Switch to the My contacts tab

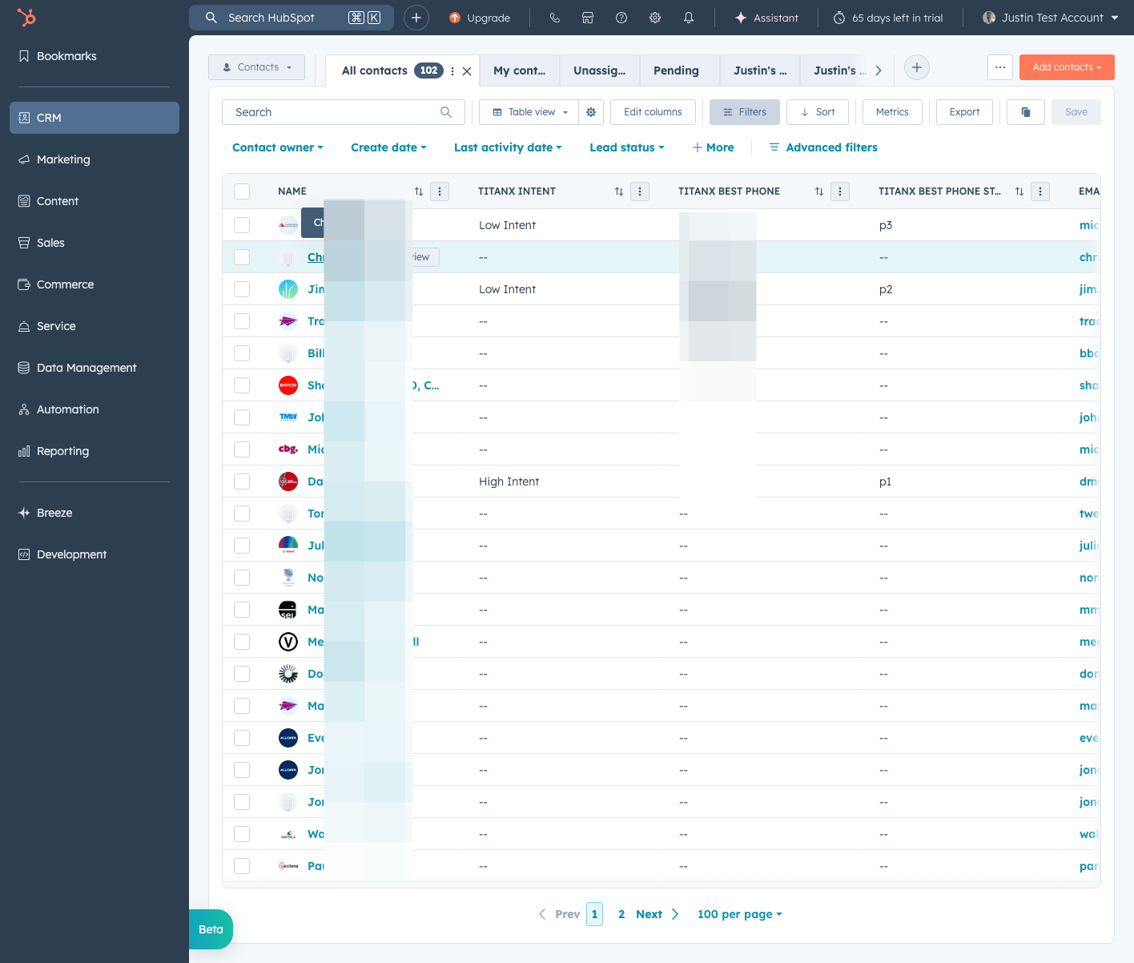tap(520, 71)
